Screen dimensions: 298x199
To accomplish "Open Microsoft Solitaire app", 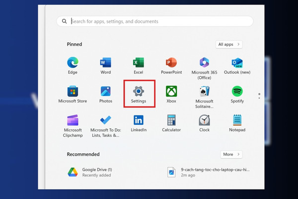I will tap(204, 91).
